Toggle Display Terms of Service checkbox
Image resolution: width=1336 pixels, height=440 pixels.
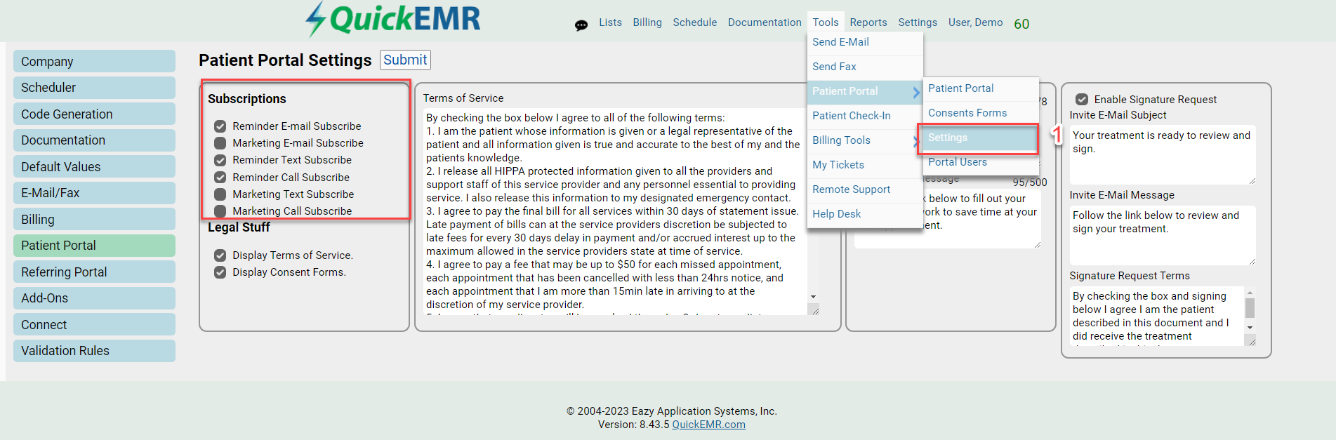pyautogui.click(x=220, y=255)
